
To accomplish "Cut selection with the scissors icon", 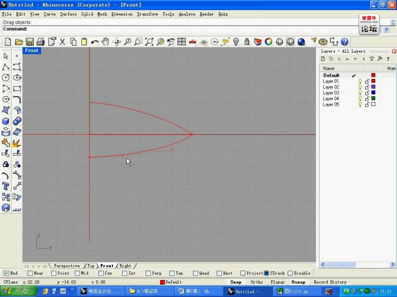I will point(62,42).
